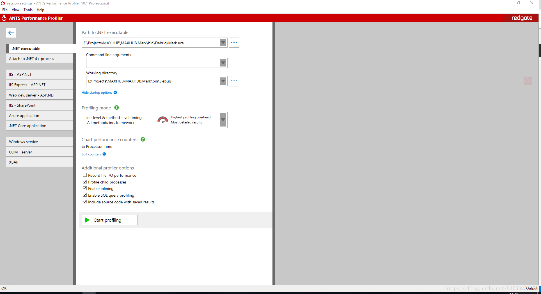This screenshot has height=294, width=541.
Task: Expand the .NET executable path dropdown
Action: [223, 43]
